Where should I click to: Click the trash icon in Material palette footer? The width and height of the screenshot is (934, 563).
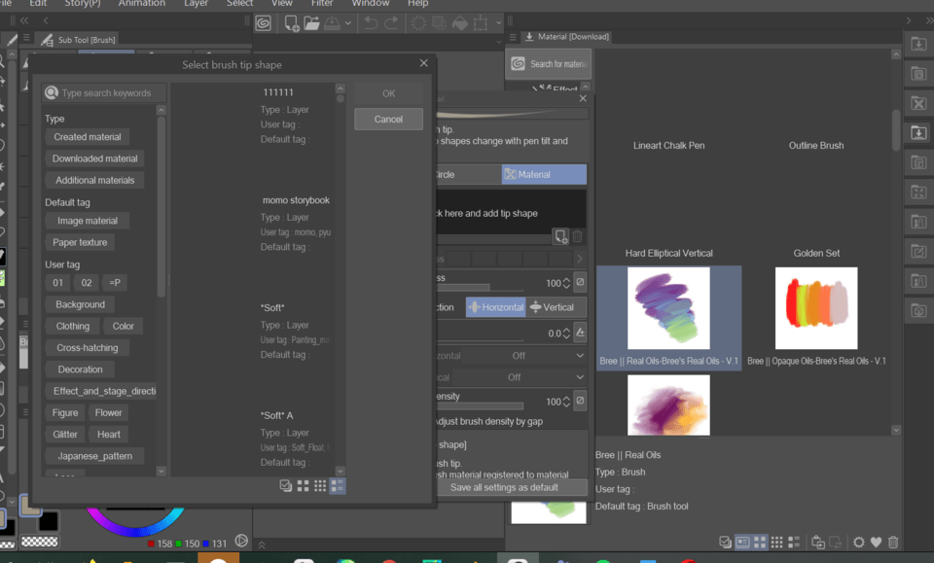893,543
